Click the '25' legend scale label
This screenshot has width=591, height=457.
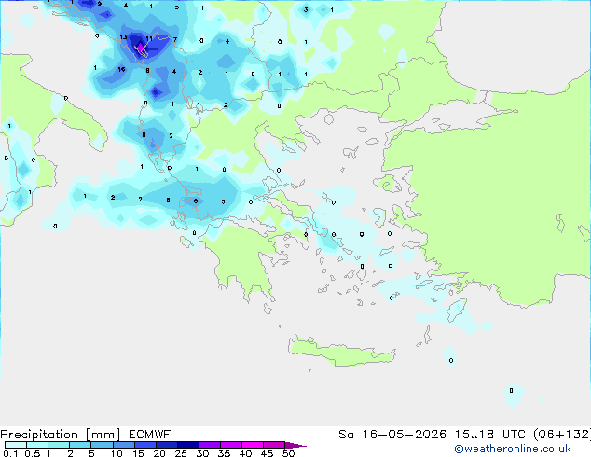(x=181, y=453)
